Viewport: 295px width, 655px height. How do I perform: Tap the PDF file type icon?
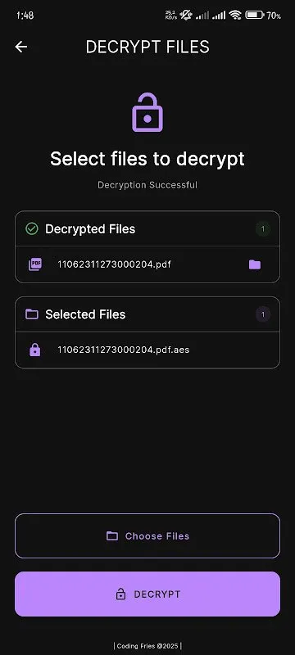point(35,264)
